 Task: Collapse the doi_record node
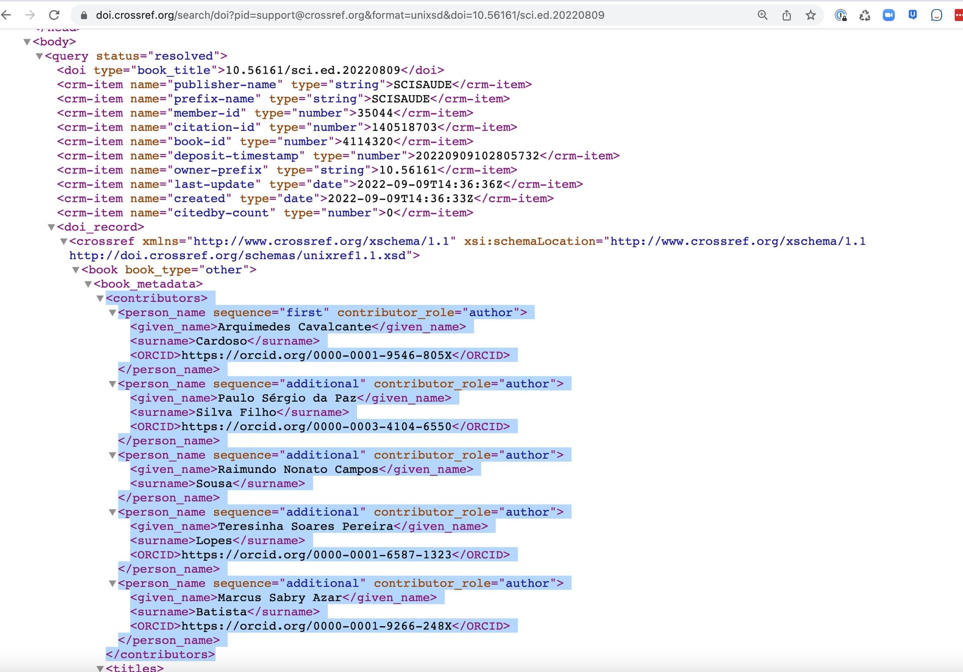point(51,227)
